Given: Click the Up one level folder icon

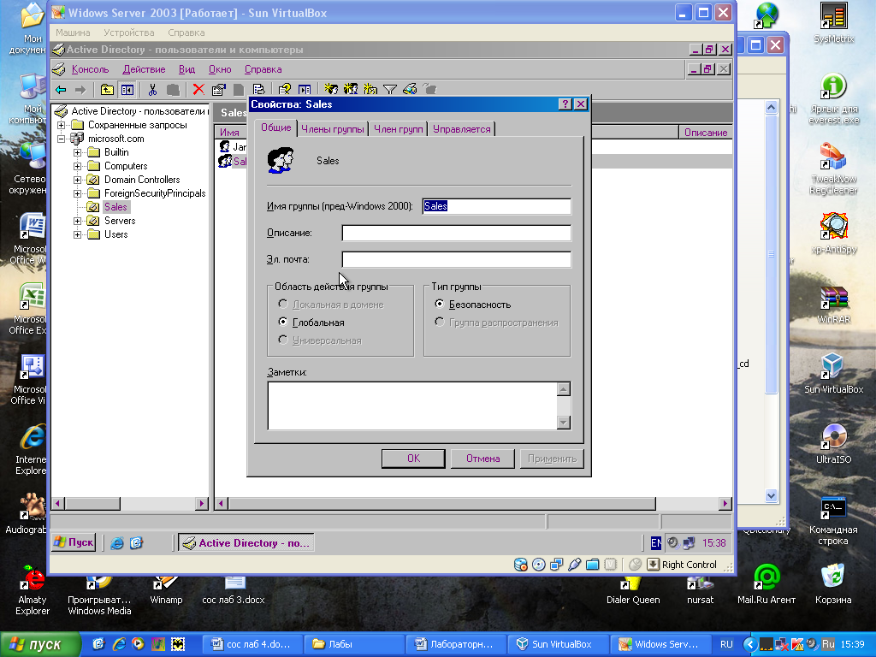Looking at the screenshot, I should coord(107,89).
